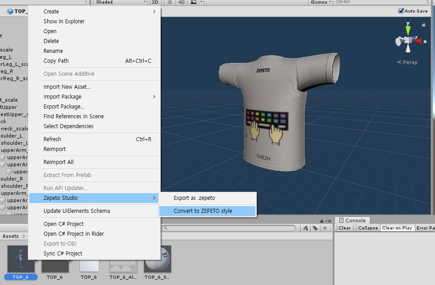This screenshot has width=435, height=285.
Task: Select selected TOP_6 model thumbnail
Action: coord(21,259)
